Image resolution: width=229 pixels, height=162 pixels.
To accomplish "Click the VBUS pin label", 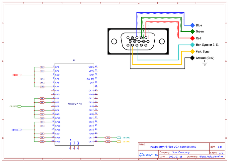I will coord(91,67).
